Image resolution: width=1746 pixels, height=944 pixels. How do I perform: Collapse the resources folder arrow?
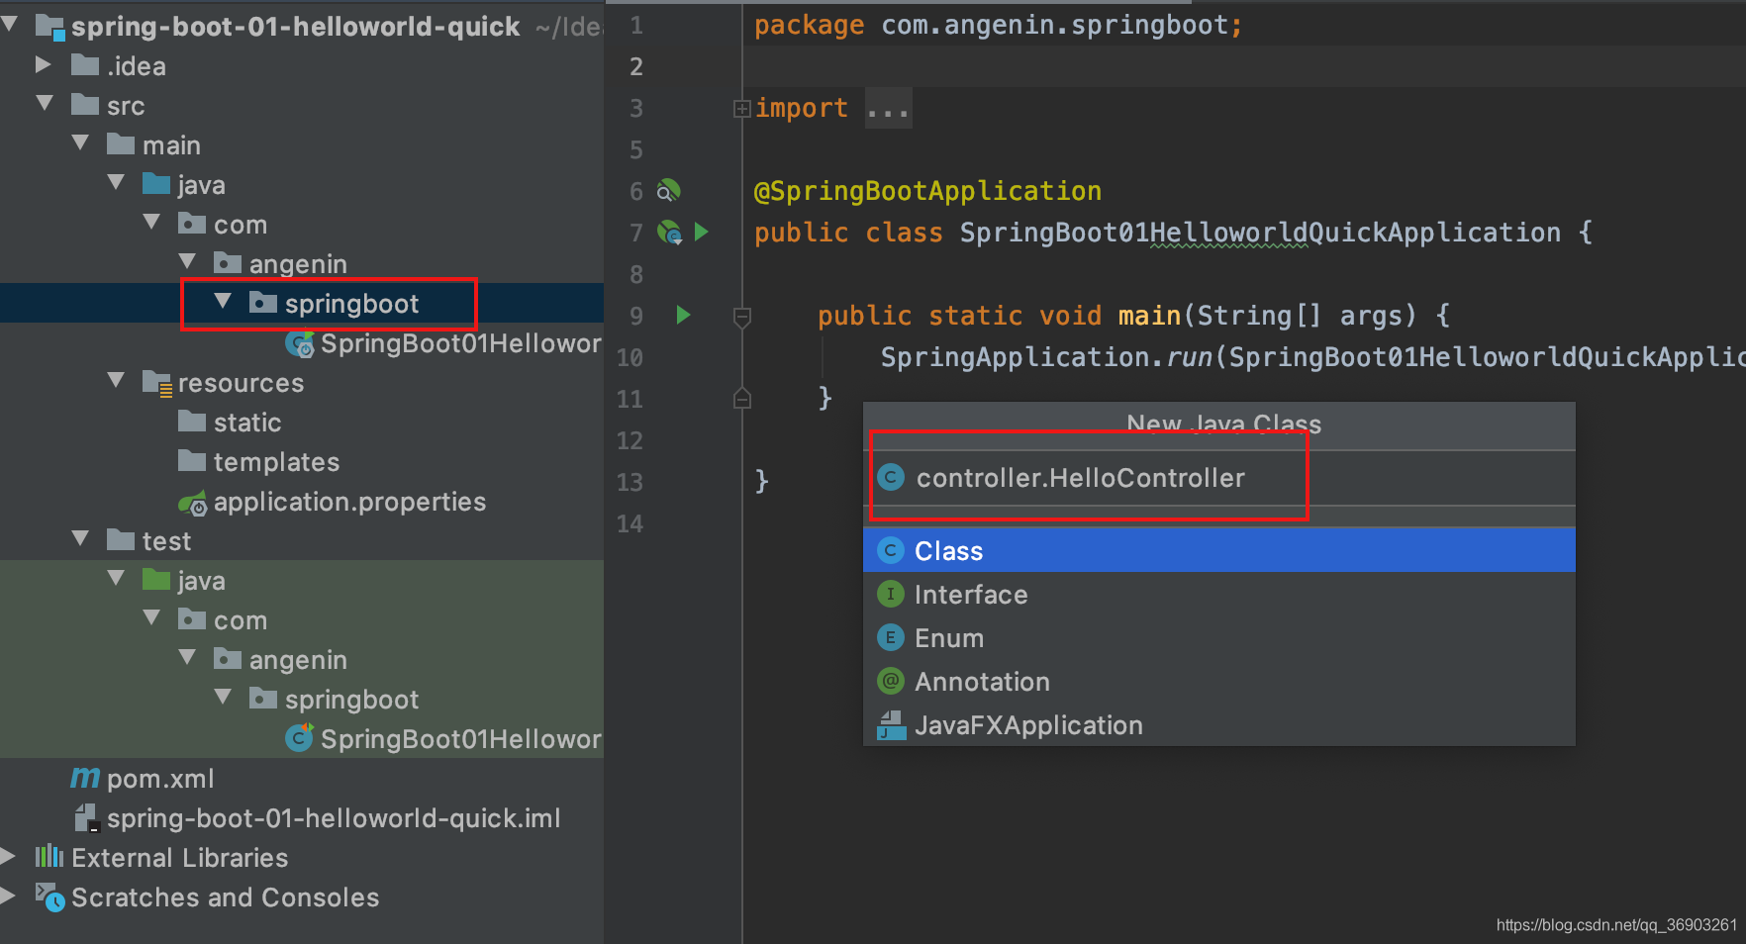116,380
